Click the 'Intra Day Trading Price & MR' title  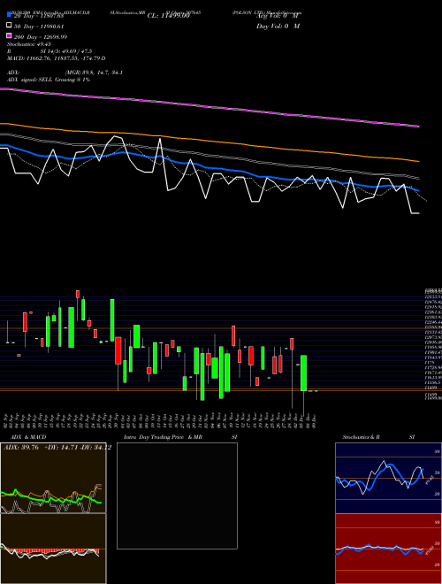click(x=163, y=437)
